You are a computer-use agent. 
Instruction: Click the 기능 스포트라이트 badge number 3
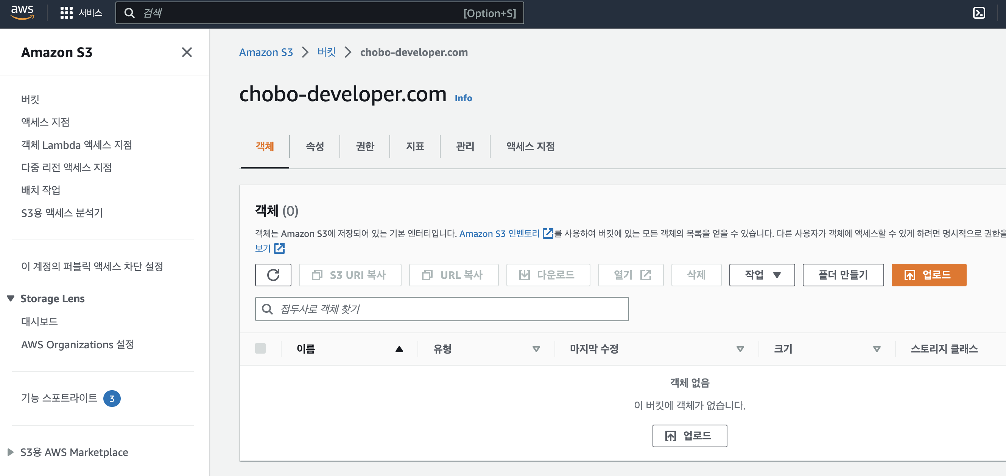click(112, 399)
